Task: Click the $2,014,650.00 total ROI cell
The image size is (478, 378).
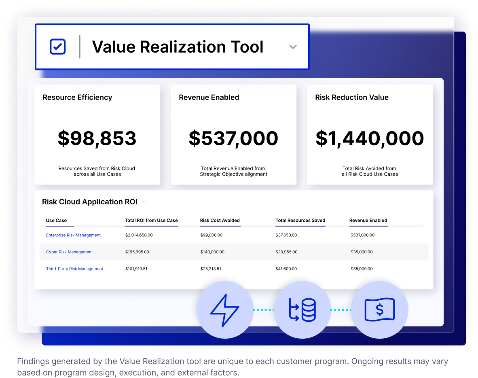Action: coord(139,235)
